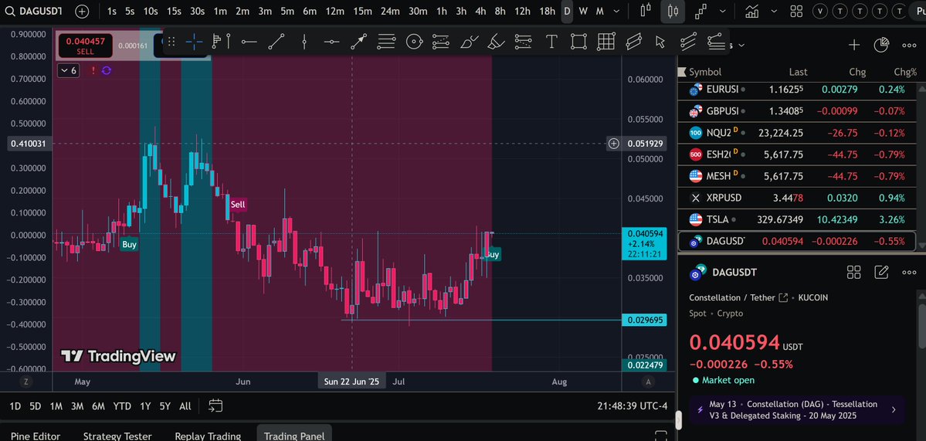Viewport: 926px width, 441px height.
Task: Select the blue crosshair cursor tool
Action: (194, 42)
